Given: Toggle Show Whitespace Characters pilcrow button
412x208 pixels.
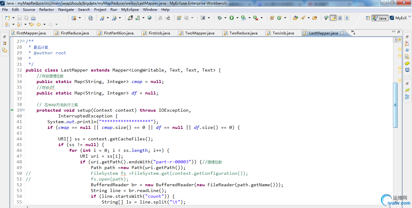Looking at the screenshot, I should point(347,18).
